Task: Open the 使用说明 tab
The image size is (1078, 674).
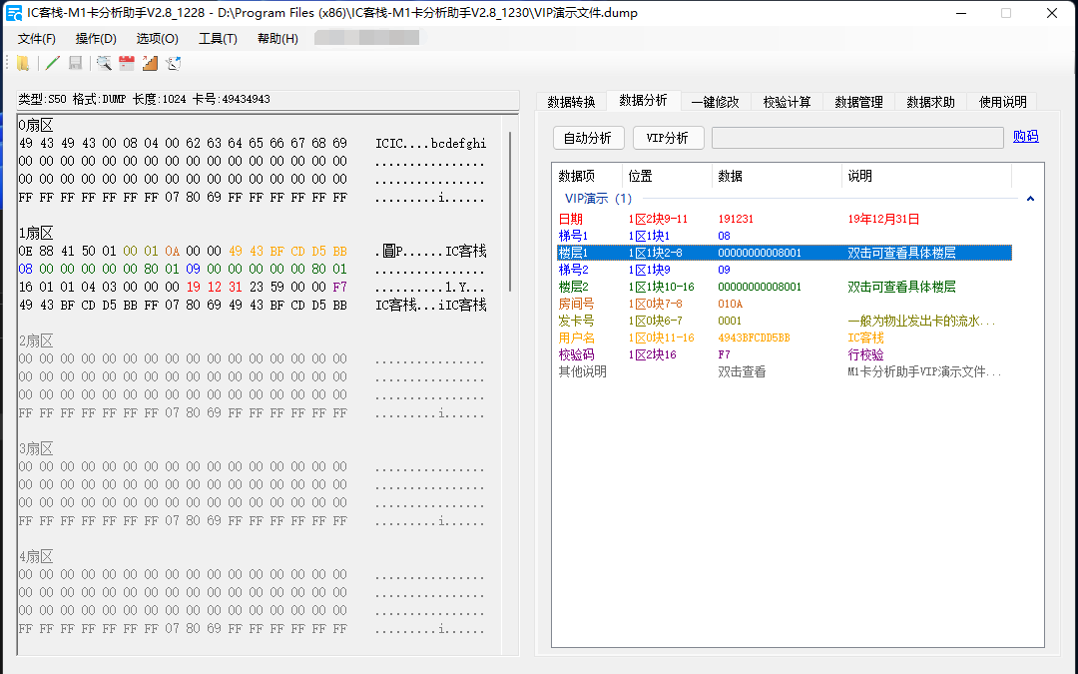Action: pyautogui.click(x=1003, y=102)
